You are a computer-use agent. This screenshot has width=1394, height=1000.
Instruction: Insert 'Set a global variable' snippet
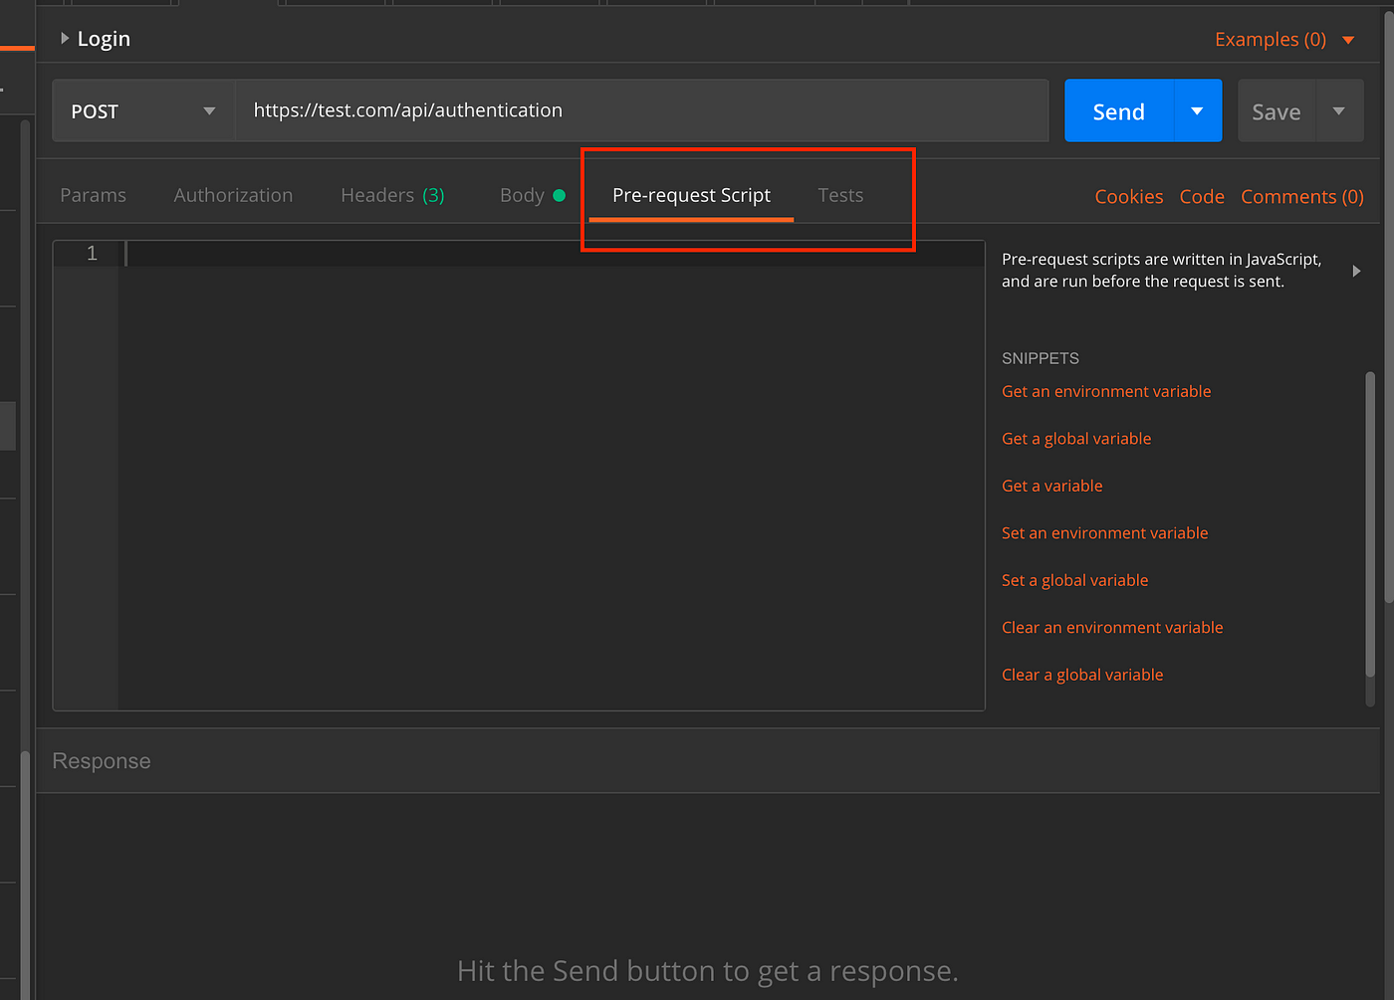(1074, 580)
